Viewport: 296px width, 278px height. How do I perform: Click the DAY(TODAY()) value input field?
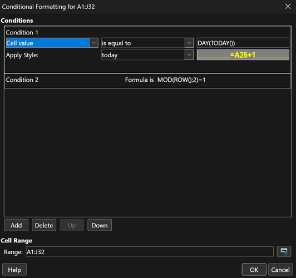tap(243, 43)
